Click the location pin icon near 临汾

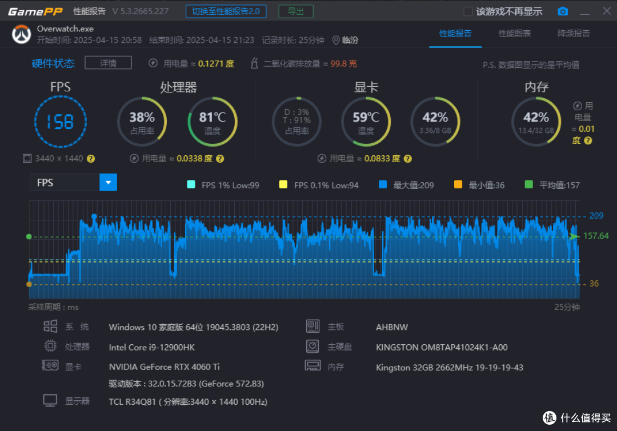click(336, 40)
